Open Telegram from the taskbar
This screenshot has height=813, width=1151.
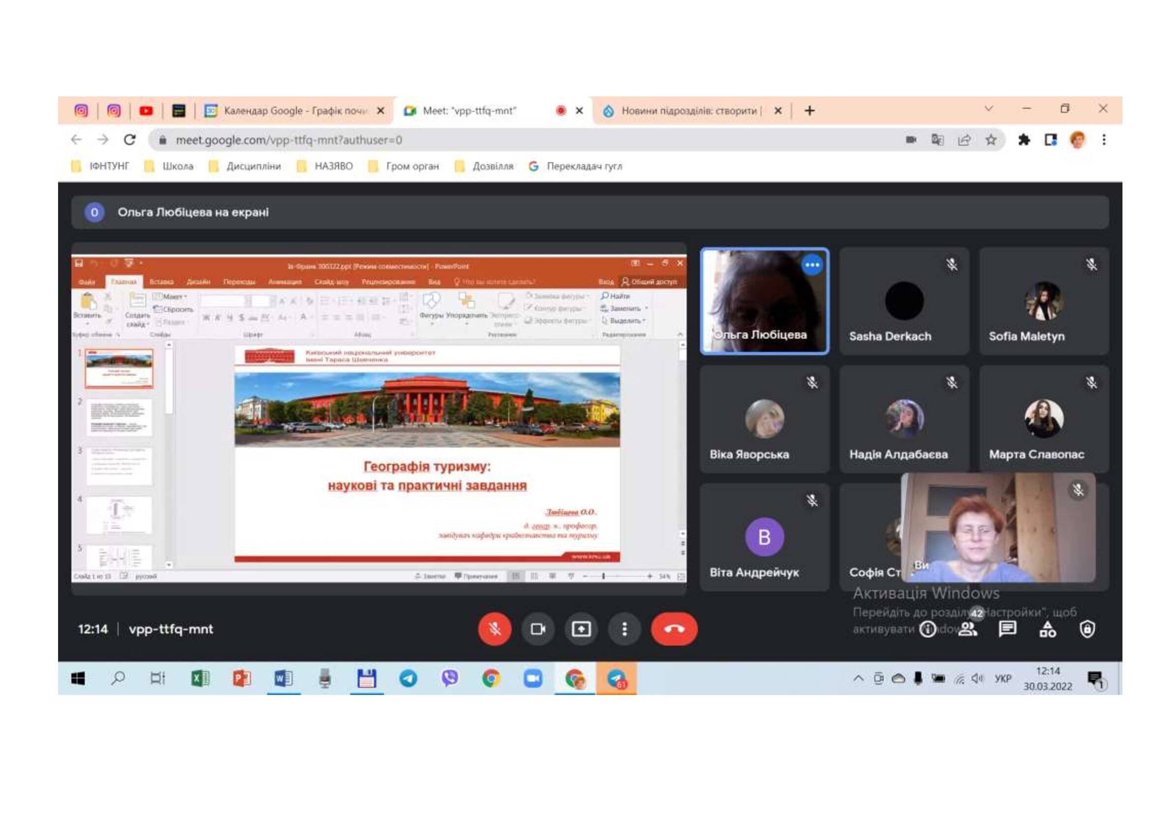(x=408, y=679)
